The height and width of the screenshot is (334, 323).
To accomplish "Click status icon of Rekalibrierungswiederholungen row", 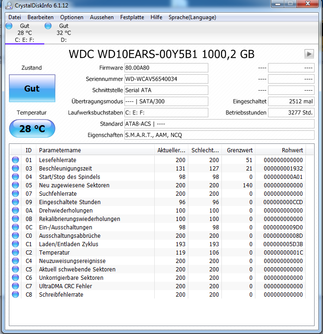I will tap(15, 219).
